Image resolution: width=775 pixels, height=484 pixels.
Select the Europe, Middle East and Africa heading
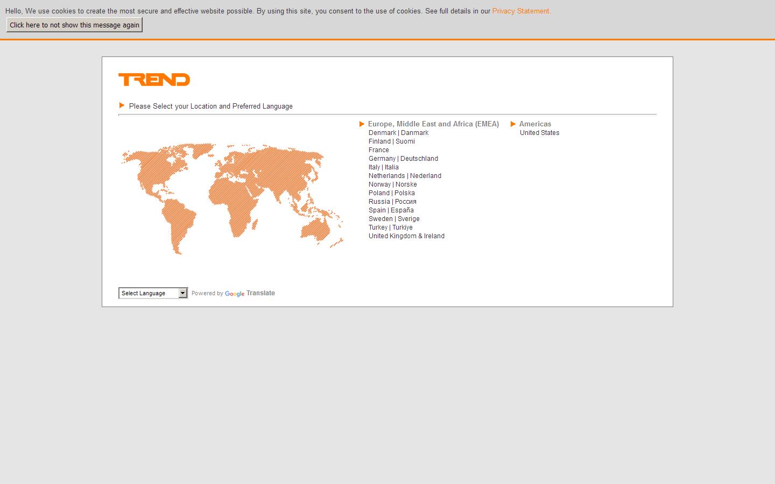point(433,124)
